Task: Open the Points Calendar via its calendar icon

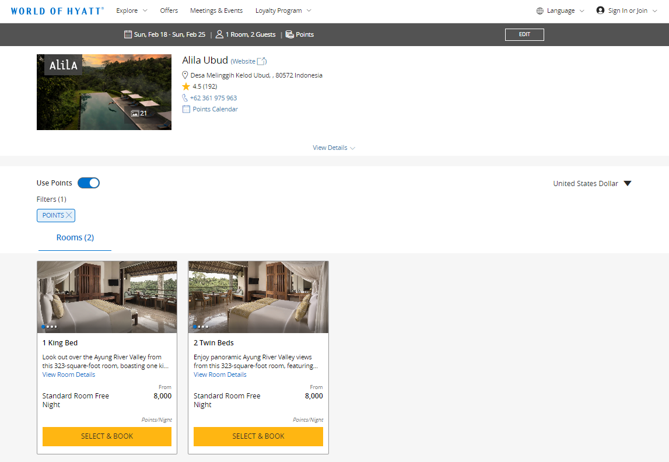Action: click(185, 108)
